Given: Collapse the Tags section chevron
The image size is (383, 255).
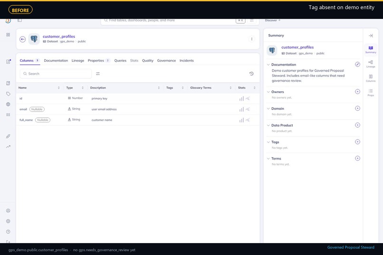Looking at the screenshot, I should (x=268, y=142).
